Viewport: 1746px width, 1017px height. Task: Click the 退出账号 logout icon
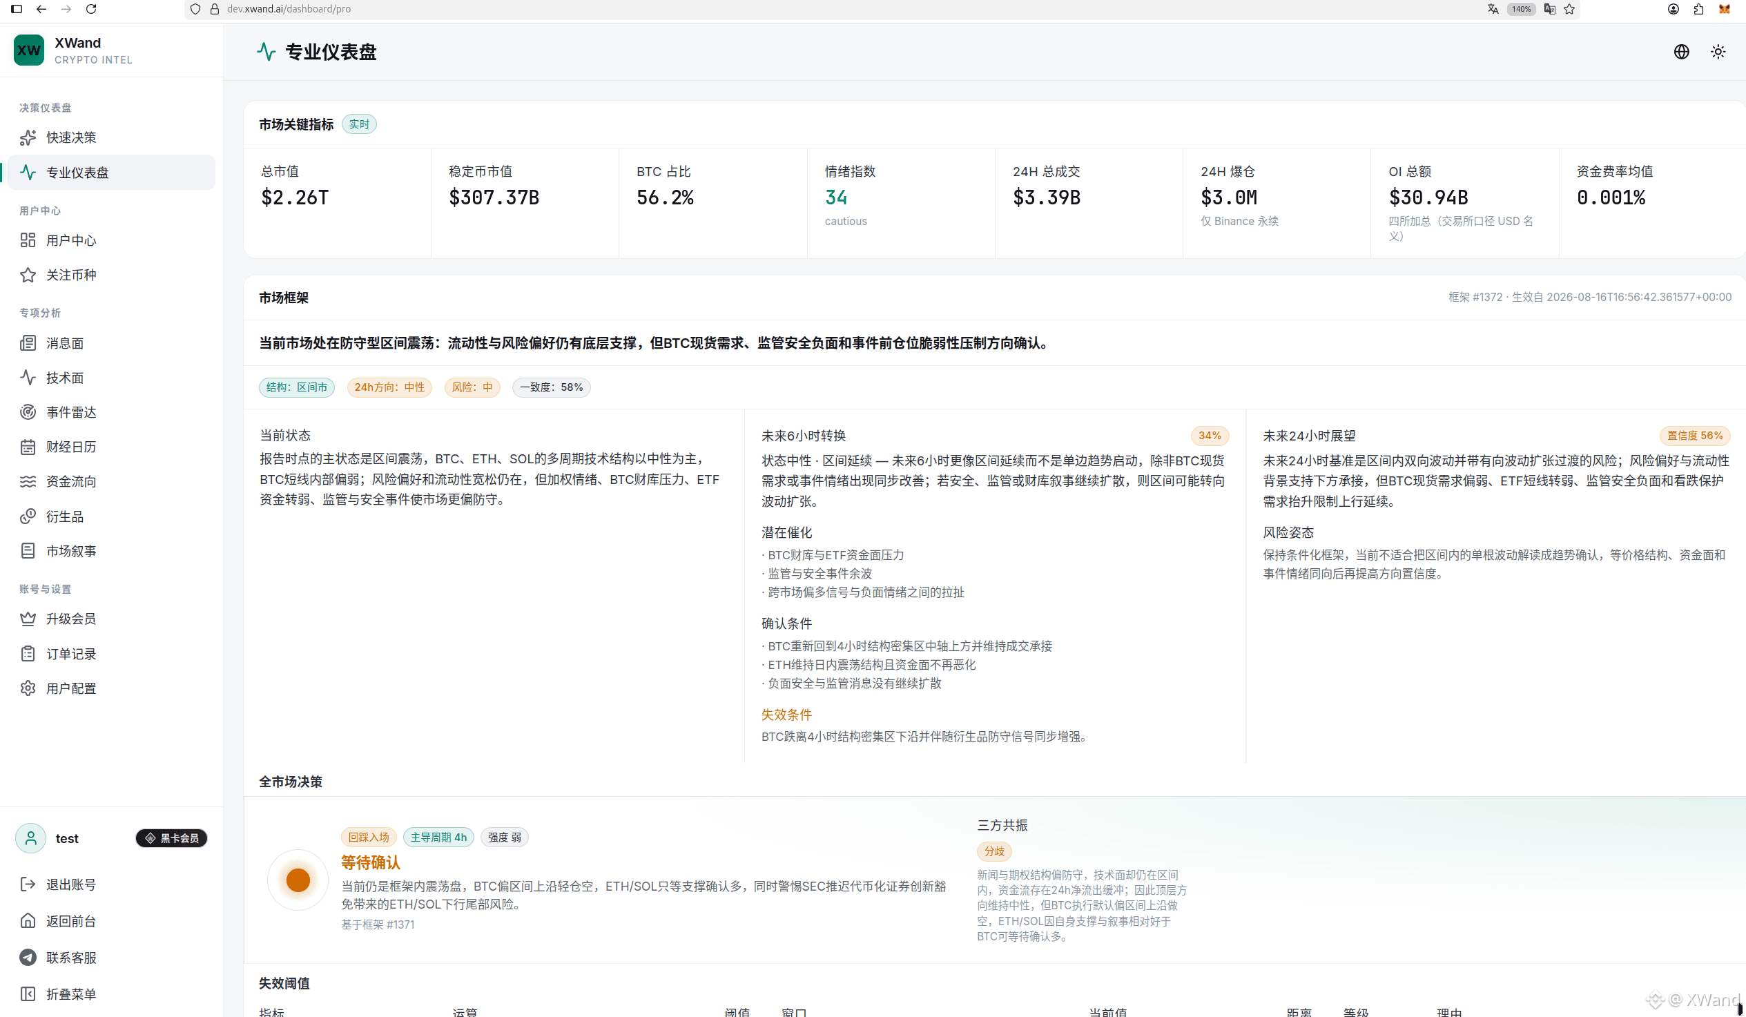(28, 884)
